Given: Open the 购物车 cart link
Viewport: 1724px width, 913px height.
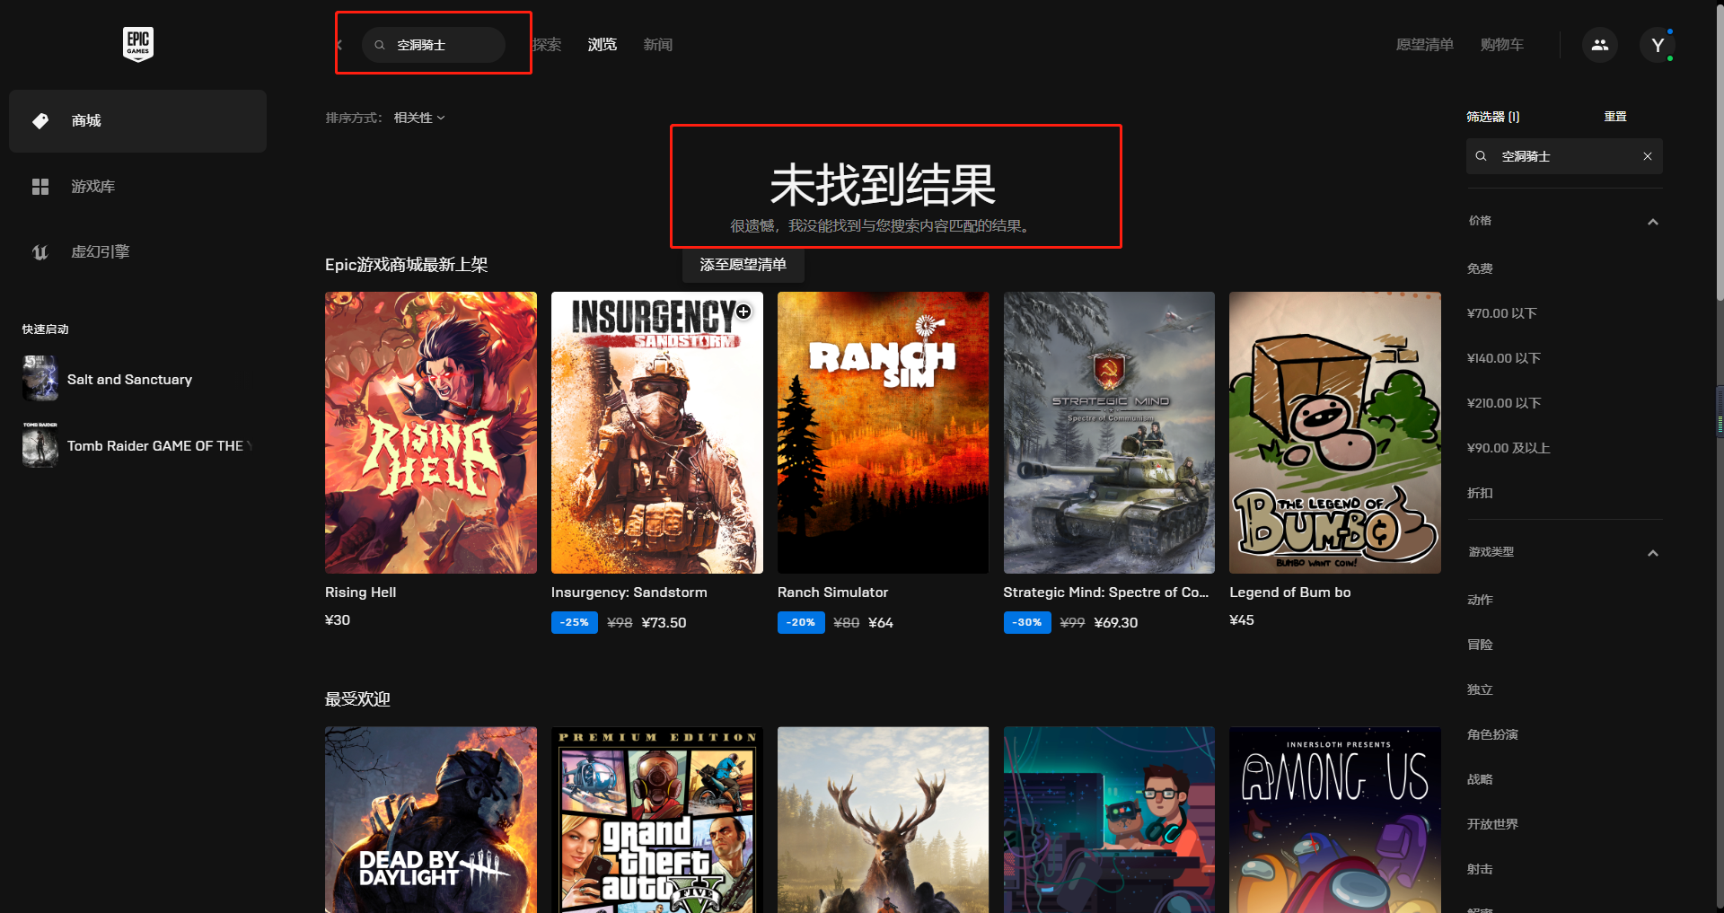Looking at the screenshot, I should (1502, 45).
